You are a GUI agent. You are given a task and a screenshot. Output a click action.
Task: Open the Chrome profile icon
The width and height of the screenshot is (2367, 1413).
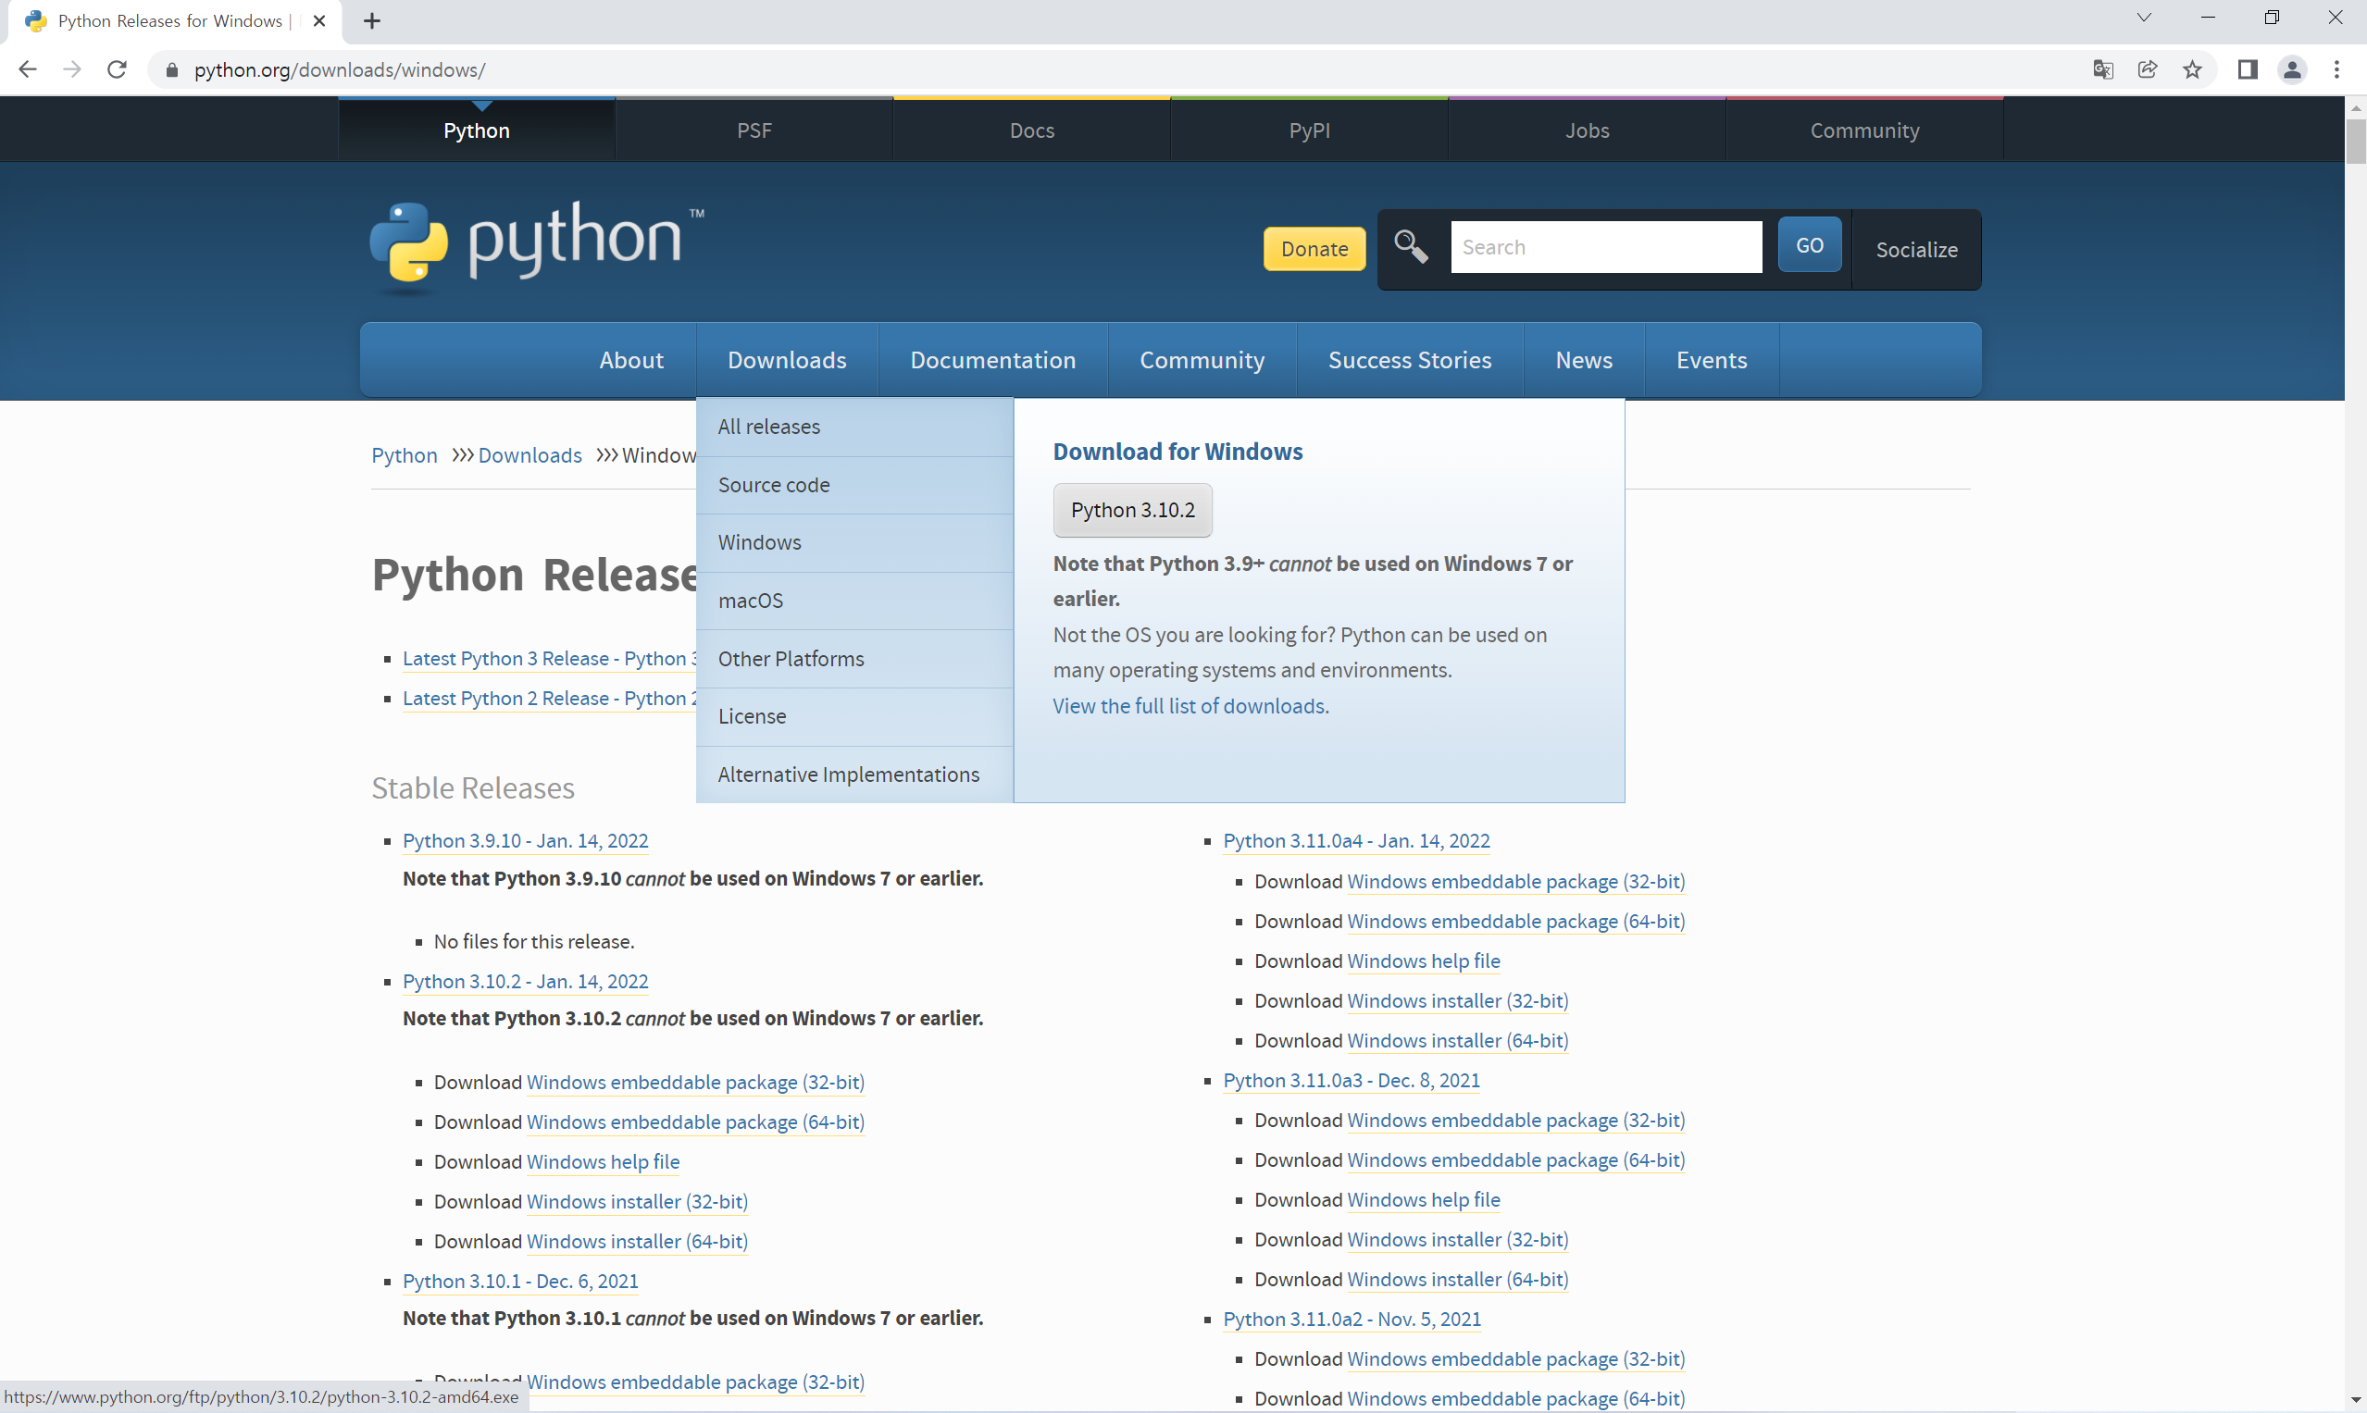(x=2293, y=69)
